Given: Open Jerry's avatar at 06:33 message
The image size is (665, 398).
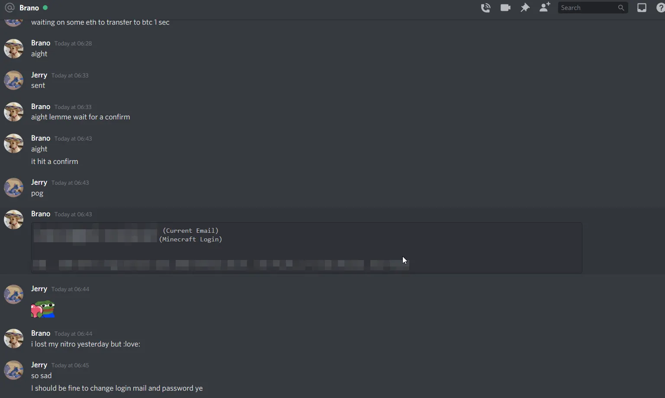Looking at the screenshot, I should (x=13, y=80).
